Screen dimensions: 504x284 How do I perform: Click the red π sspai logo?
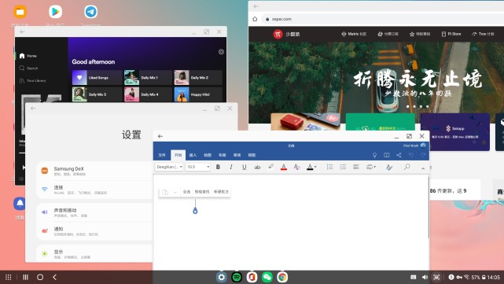[x=278, y=34]
